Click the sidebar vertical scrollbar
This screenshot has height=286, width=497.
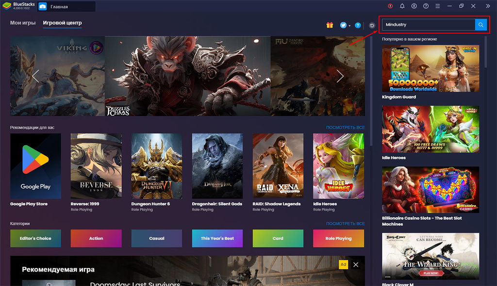click(x=485, y=52)
